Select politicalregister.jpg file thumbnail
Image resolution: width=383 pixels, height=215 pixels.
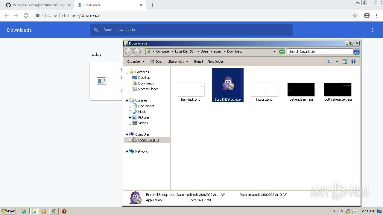(338, 90)
